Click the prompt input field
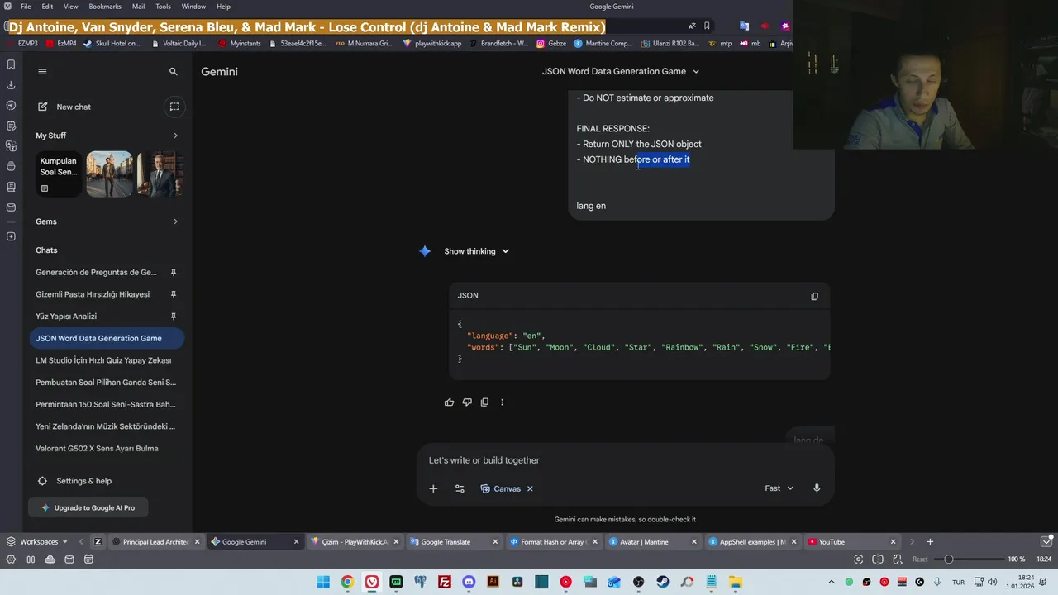 click(x=624, y=460)
